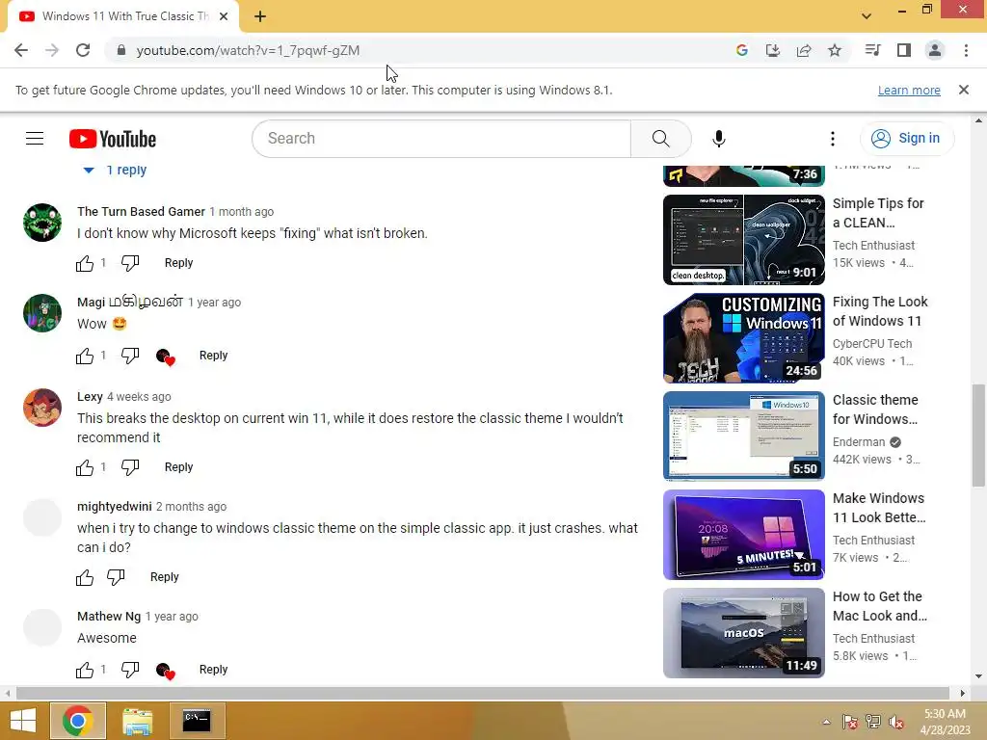The width and height of the screenshot is (987, 740).
Task: View site info via the padlock icon
Action: point(121,50)
